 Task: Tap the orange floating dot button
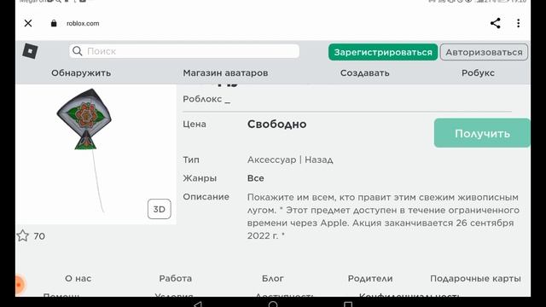20,285
